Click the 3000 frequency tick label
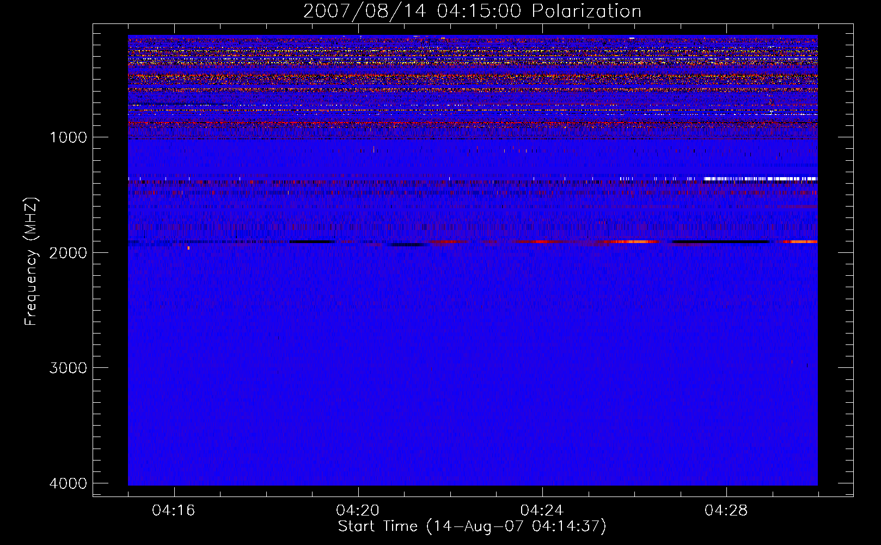This screenshot has height=545, width=881. click(x=68, y=368)
